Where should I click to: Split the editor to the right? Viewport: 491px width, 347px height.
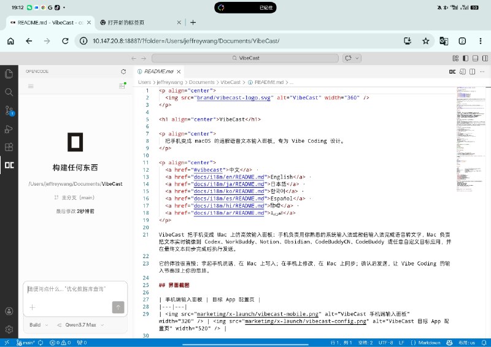(472, 72)
